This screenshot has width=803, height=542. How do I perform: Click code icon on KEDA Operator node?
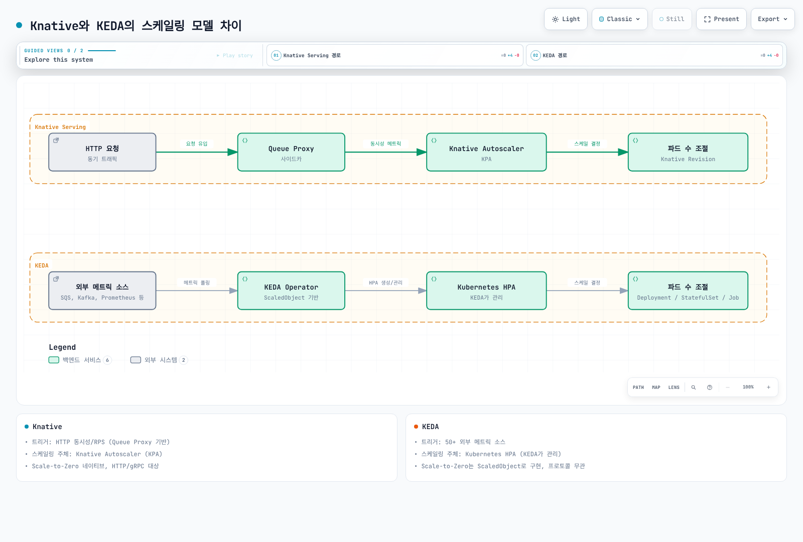pyautogui.click(x=245, y=279)
